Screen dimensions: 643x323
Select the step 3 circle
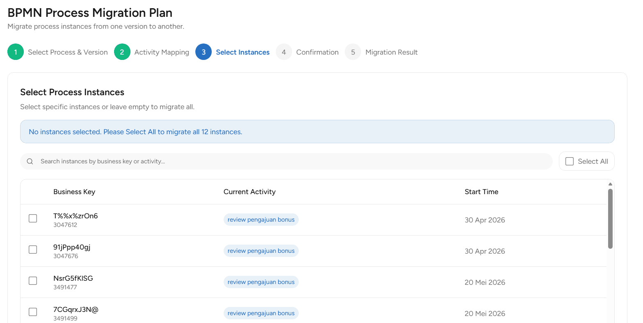click(x=204, y=52)
